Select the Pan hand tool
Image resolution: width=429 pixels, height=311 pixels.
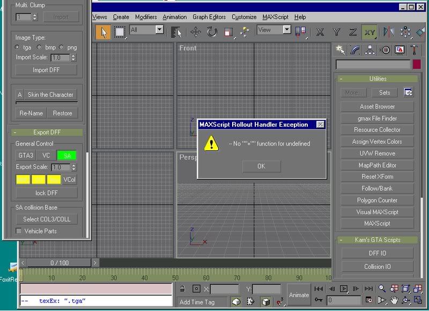(394, 300)
